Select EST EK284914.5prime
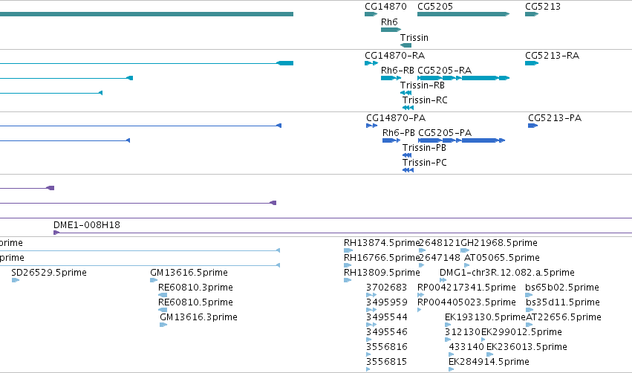The width and height of the screenshot is (632, 373). click(x=489, y=363)
